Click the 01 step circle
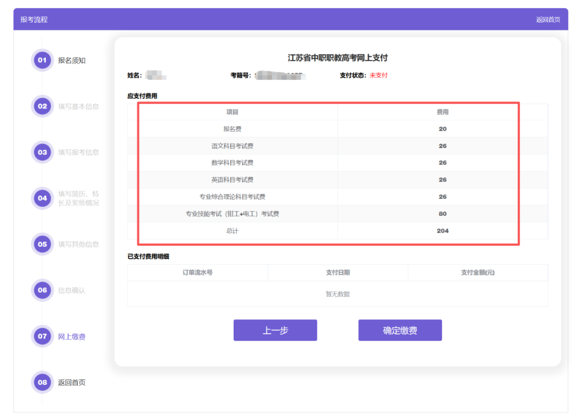 (42, 60)
